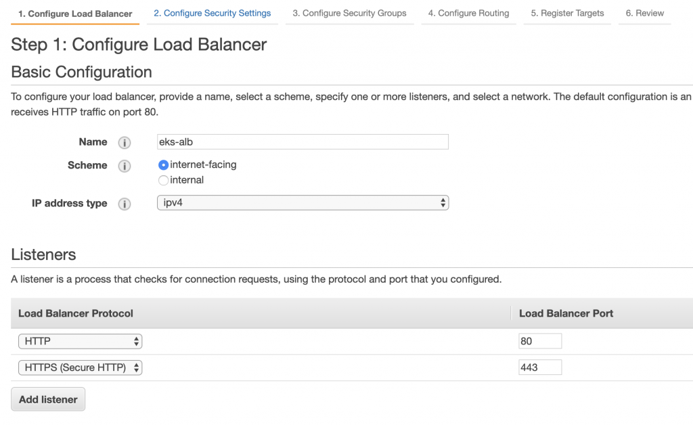This screenshot has width=693, height=425.
Task: Open the Configure Routing step
Action: 468,13
